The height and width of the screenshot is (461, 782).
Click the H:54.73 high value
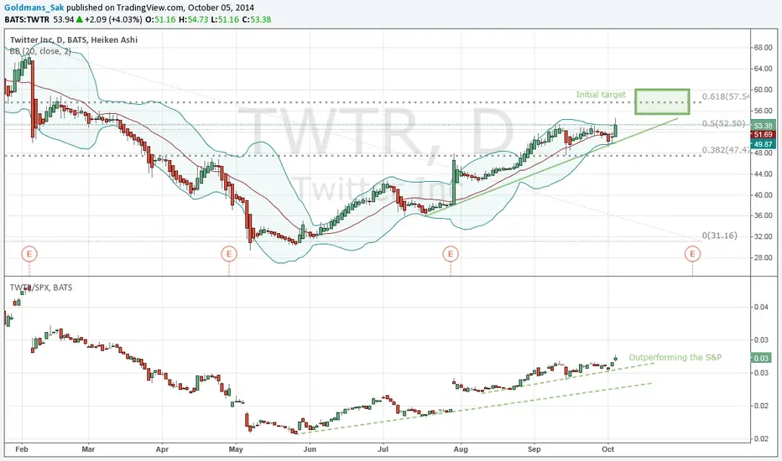[194, 19]
